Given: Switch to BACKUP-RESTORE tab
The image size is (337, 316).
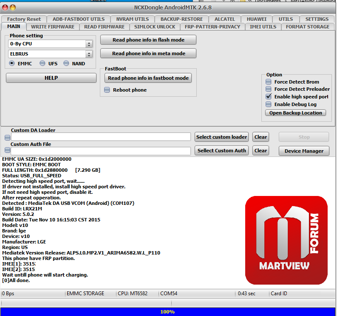Looking at the screenshot, I should (181, 19).
